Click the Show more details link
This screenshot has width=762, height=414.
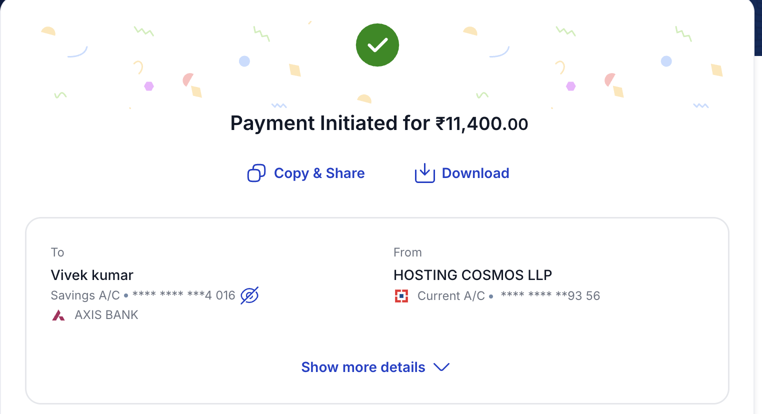(x=363, y=367)
